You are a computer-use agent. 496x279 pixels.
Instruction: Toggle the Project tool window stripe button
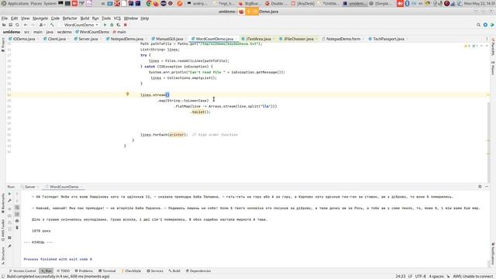[3, 45]
